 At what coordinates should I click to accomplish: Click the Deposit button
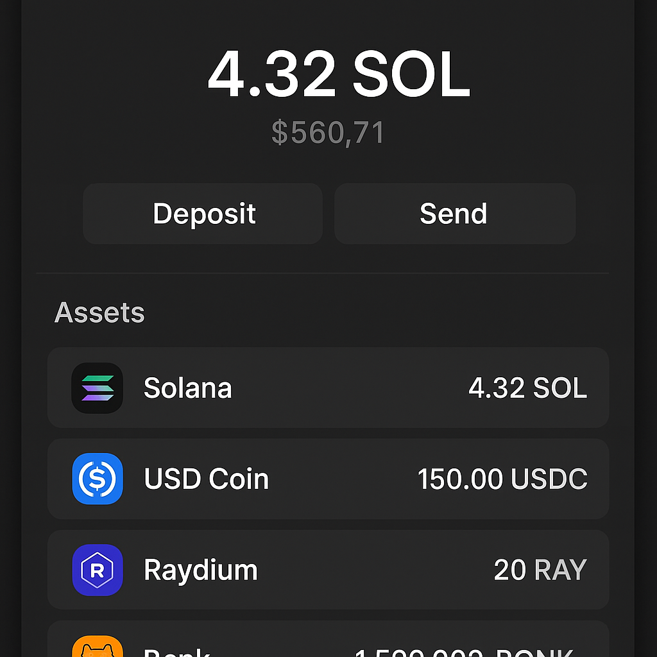pos(203,214)
